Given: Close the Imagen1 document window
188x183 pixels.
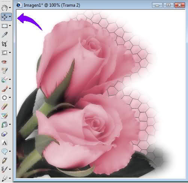Looking at the screenshot, I should [180, 5].
